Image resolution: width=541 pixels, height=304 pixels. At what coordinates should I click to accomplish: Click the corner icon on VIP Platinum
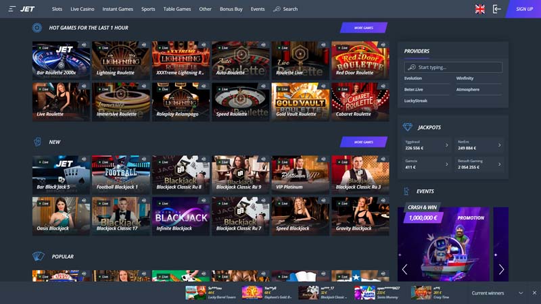point(323,159)
